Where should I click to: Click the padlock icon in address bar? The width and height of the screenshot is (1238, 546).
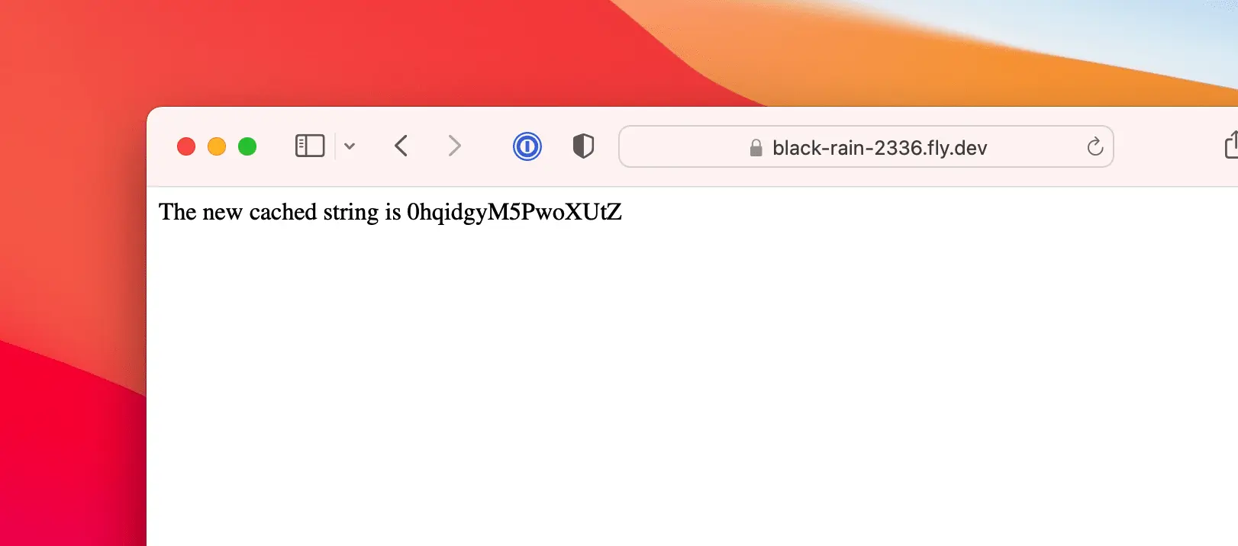click(756, 147)
